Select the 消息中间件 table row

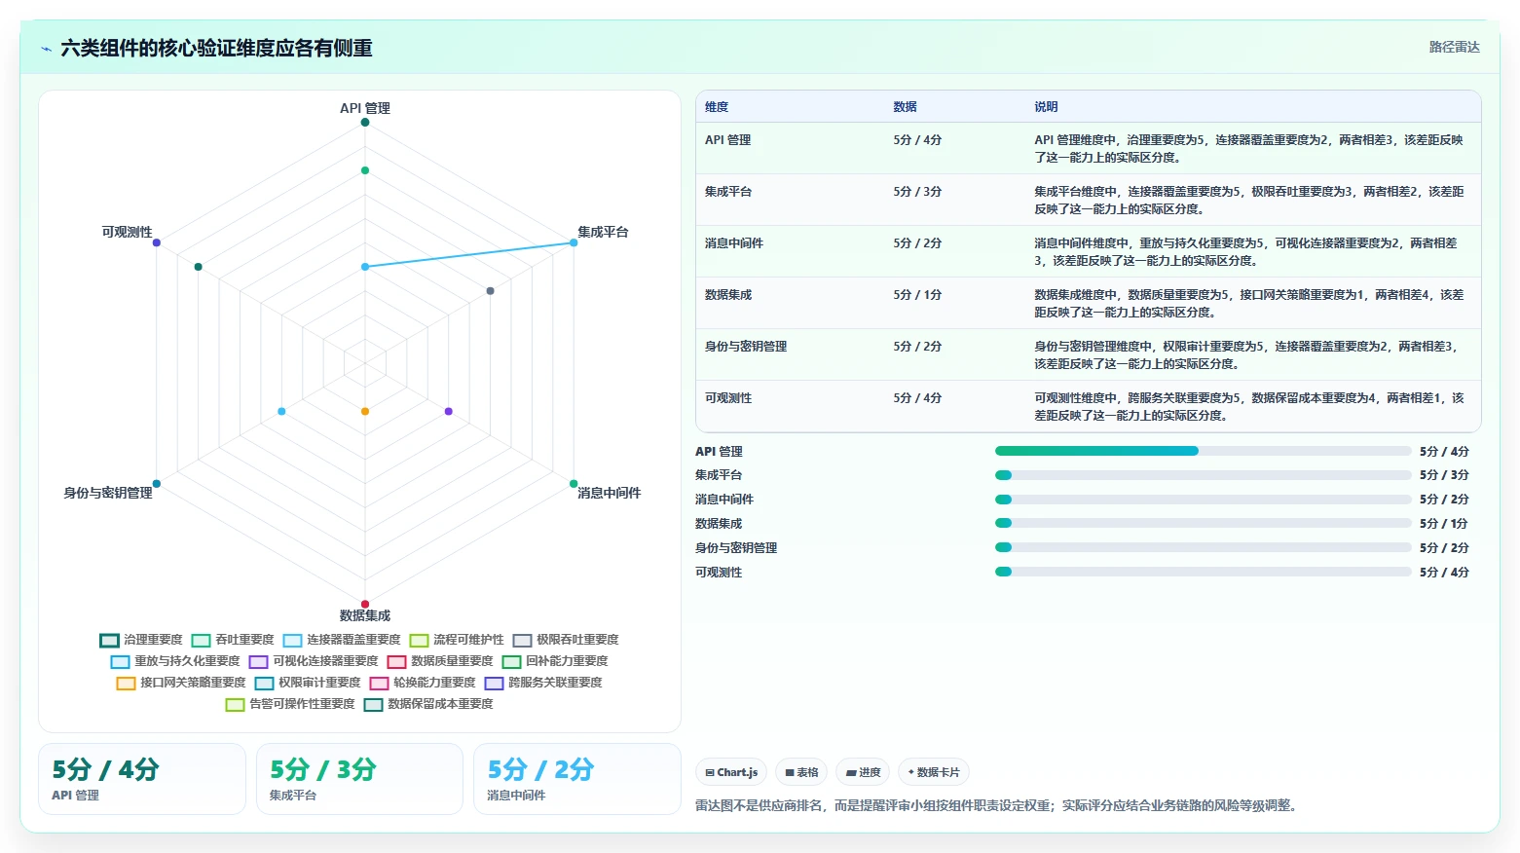point(1089,251)
